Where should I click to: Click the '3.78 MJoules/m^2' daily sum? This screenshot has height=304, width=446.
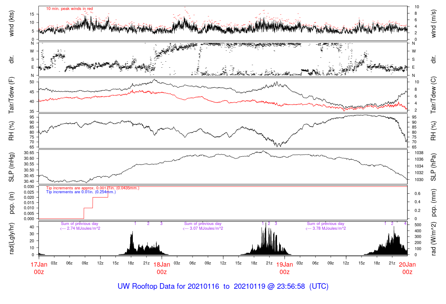point(326,228)
